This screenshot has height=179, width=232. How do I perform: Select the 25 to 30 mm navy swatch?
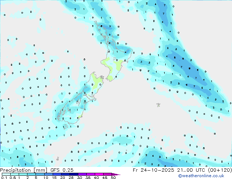(x=74, y=174)
